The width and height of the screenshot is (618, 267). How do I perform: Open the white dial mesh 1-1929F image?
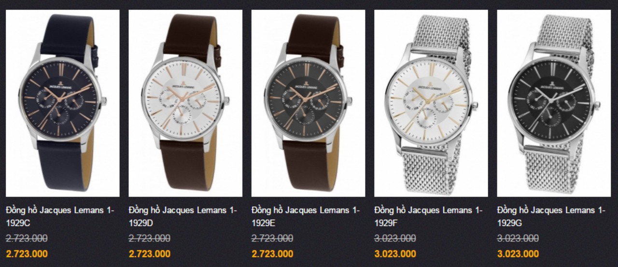click(431, 103)
